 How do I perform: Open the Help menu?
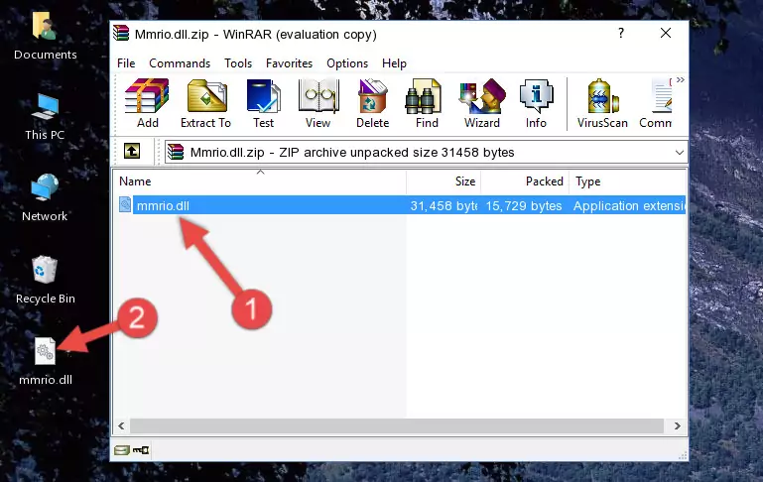(394, 63)
